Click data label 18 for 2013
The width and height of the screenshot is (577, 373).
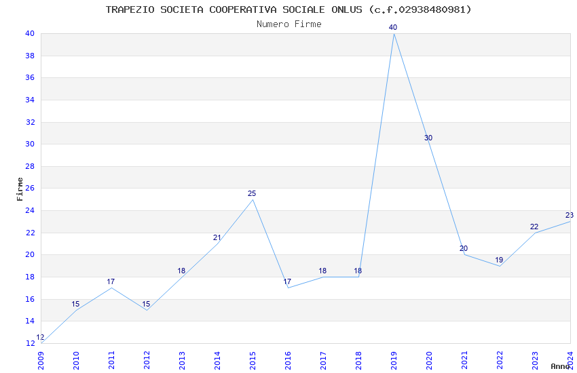[x=181, y=271]
